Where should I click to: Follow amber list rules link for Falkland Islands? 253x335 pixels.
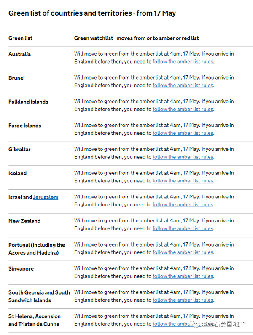183,109
